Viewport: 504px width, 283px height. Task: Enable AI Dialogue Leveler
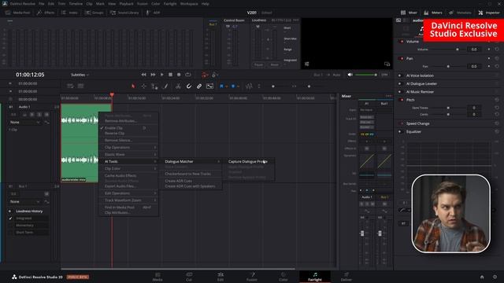point(400,84)
